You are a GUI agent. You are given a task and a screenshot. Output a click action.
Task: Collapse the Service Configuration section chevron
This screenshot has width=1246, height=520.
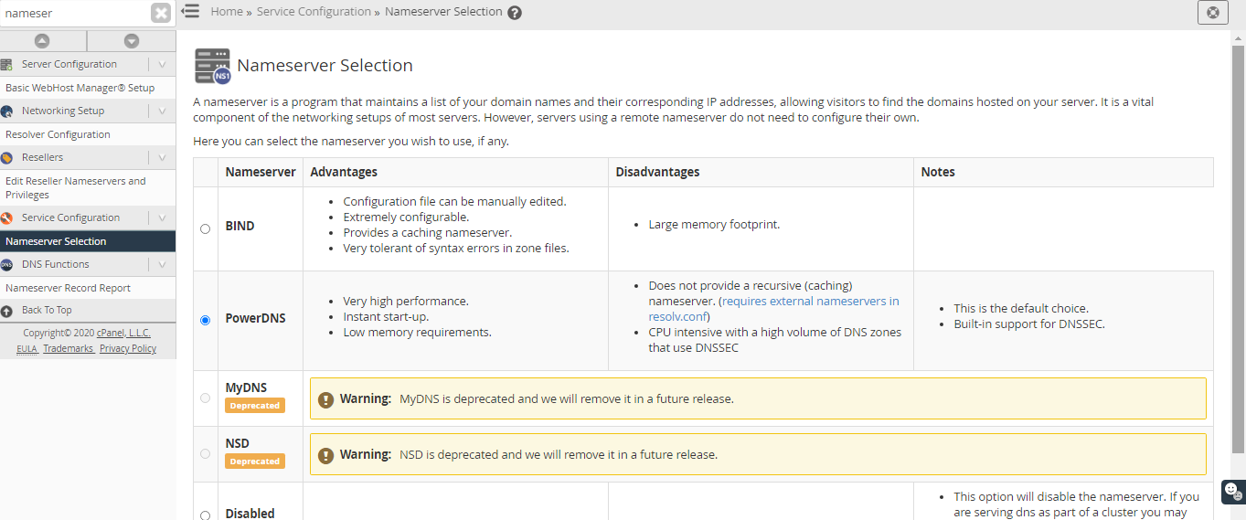(162, 218)
